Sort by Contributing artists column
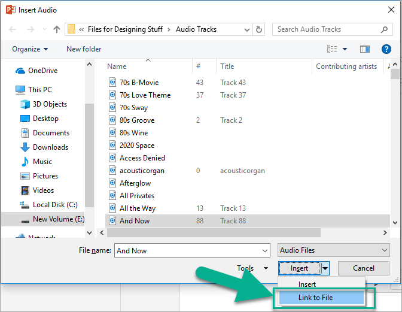 pyautogui.click(x=346, y=66)
